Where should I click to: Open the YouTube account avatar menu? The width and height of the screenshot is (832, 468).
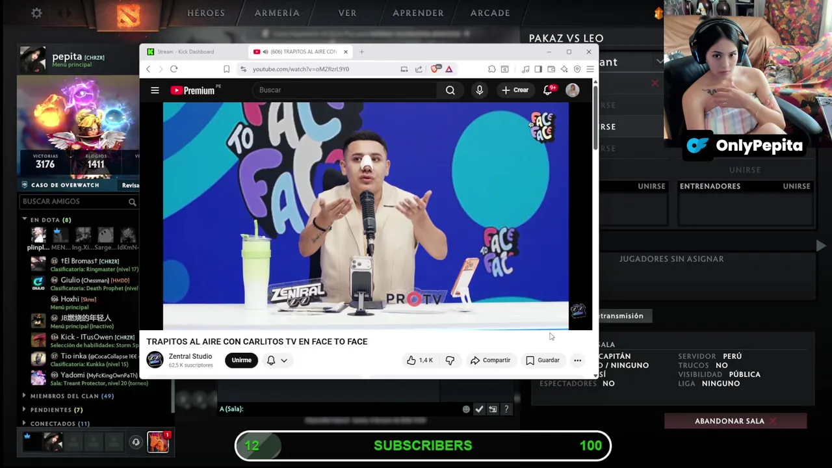[572, 90]
